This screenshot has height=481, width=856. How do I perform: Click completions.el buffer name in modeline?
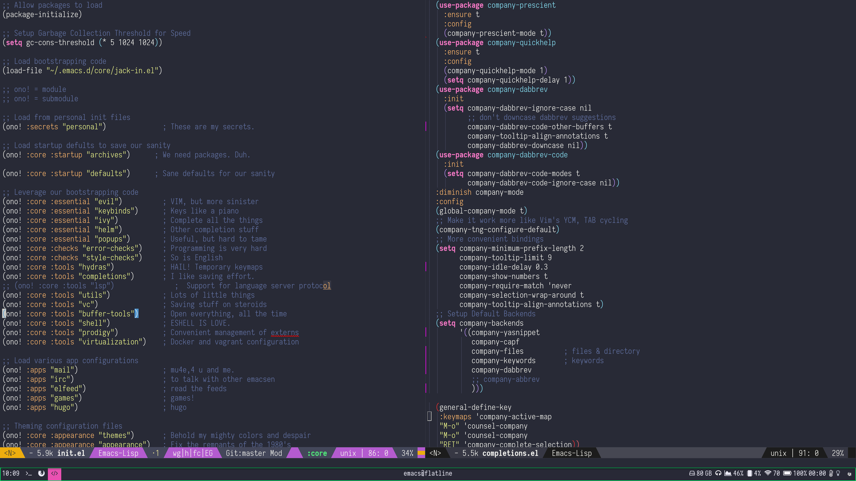click(x=510, y=453)
